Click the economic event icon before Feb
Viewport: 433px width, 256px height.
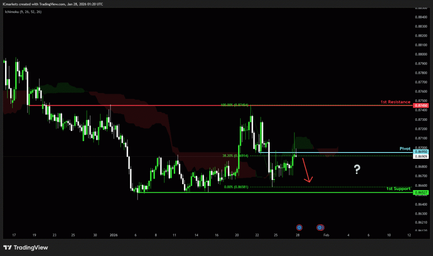pos(320,227)
